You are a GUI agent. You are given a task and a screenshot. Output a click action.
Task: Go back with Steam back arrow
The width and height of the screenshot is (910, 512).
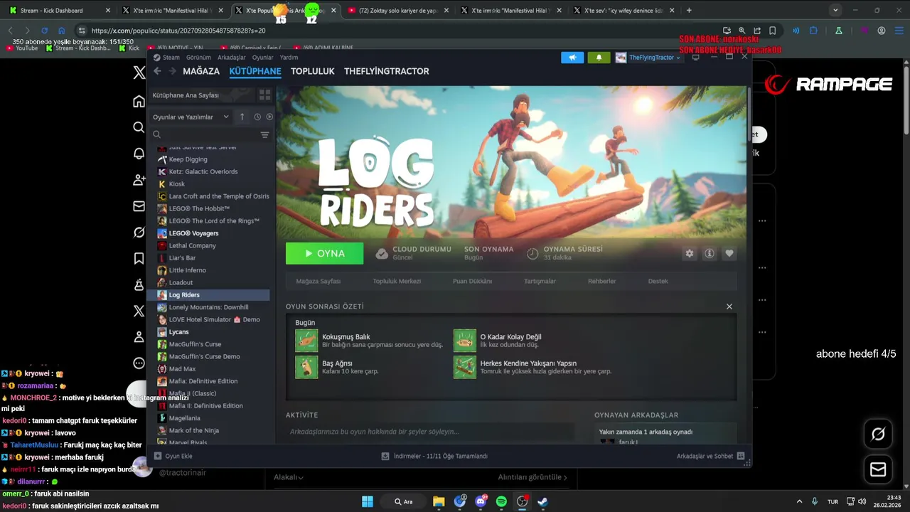(157, 71)
